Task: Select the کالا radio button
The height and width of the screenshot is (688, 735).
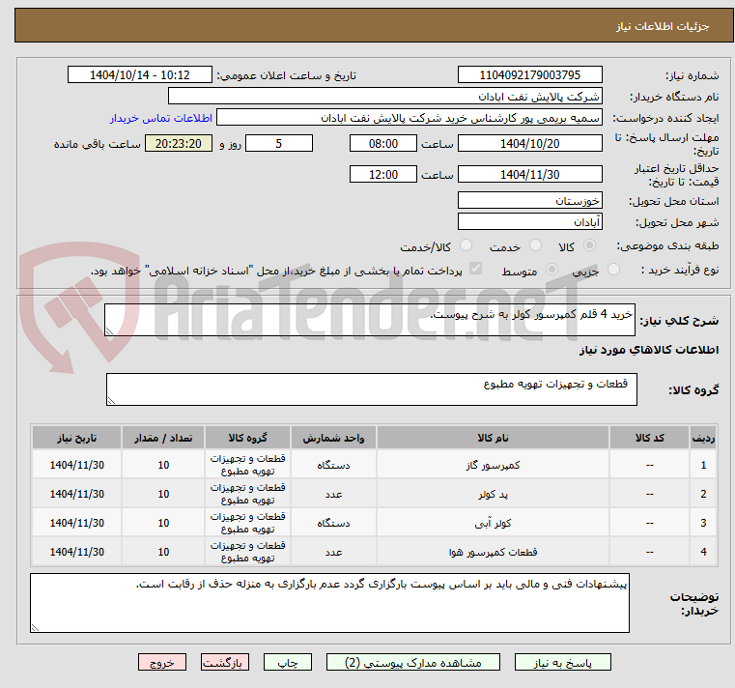Action: (x=590, y=245)
